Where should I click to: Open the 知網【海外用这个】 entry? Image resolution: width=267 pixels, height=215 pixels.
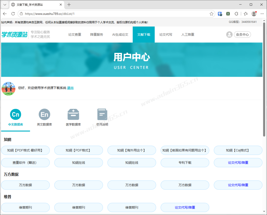[132, 150]
